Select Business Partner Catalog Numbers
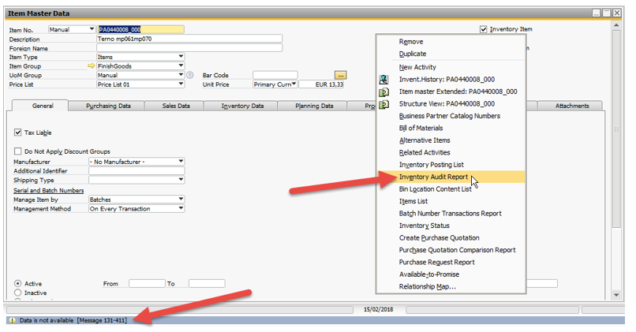This screenshot has height=332, width=636. point(450,116)
